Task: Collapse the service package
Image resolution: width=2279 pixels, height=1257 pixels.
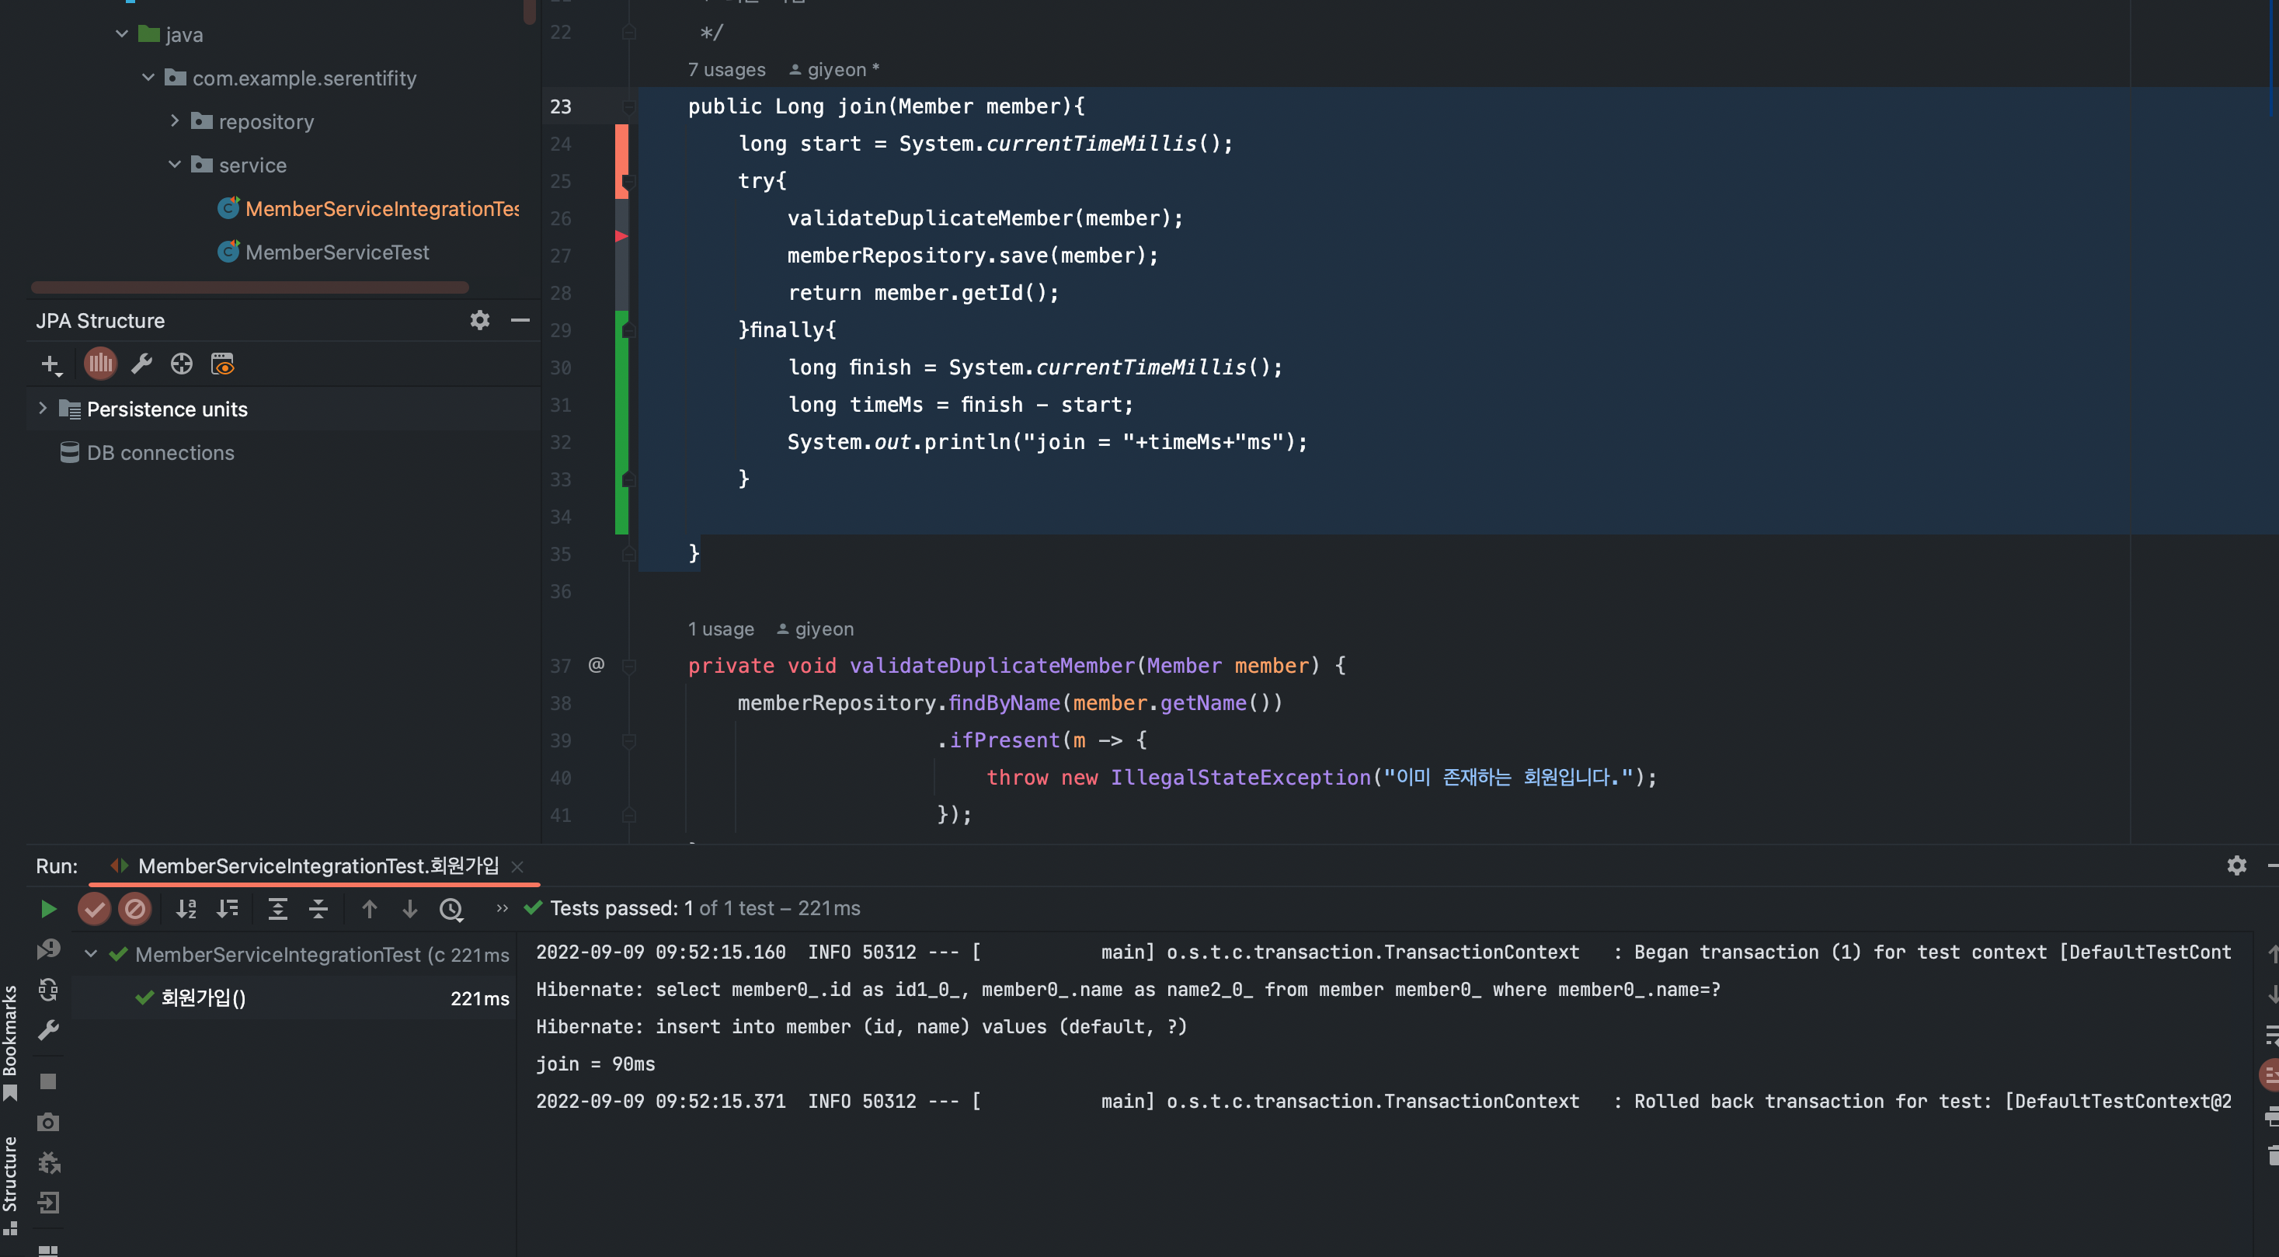Action: 174,164
